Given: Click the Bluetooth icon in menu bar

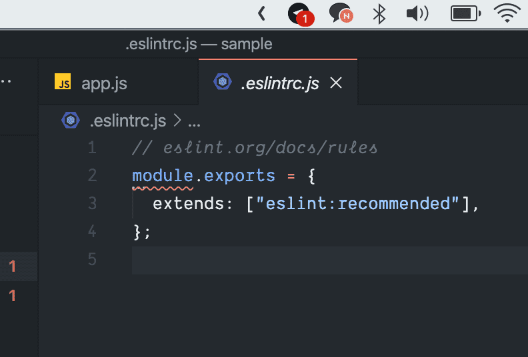Looking at the screenshot, I should point(379,13).
